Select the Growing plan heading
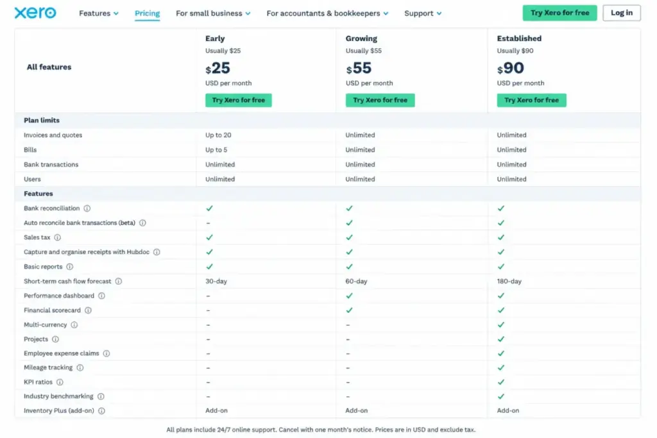657x438 pixels. 361,38
